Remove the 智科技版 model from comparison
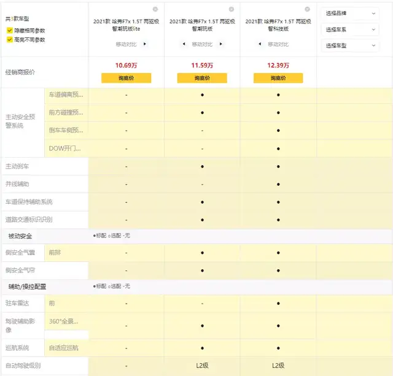393x376 pixels. (307, 9)
